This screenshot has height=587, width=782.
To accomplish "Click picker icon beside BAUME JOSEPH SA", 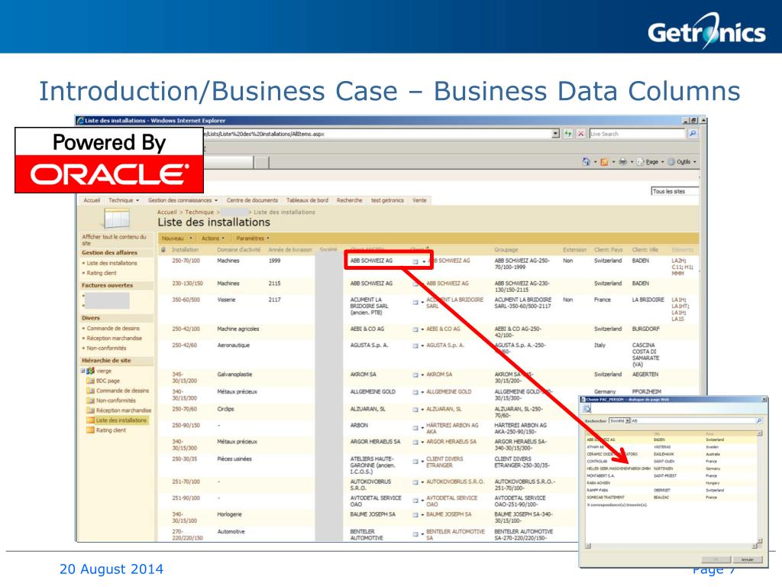I will pos(415,514).
